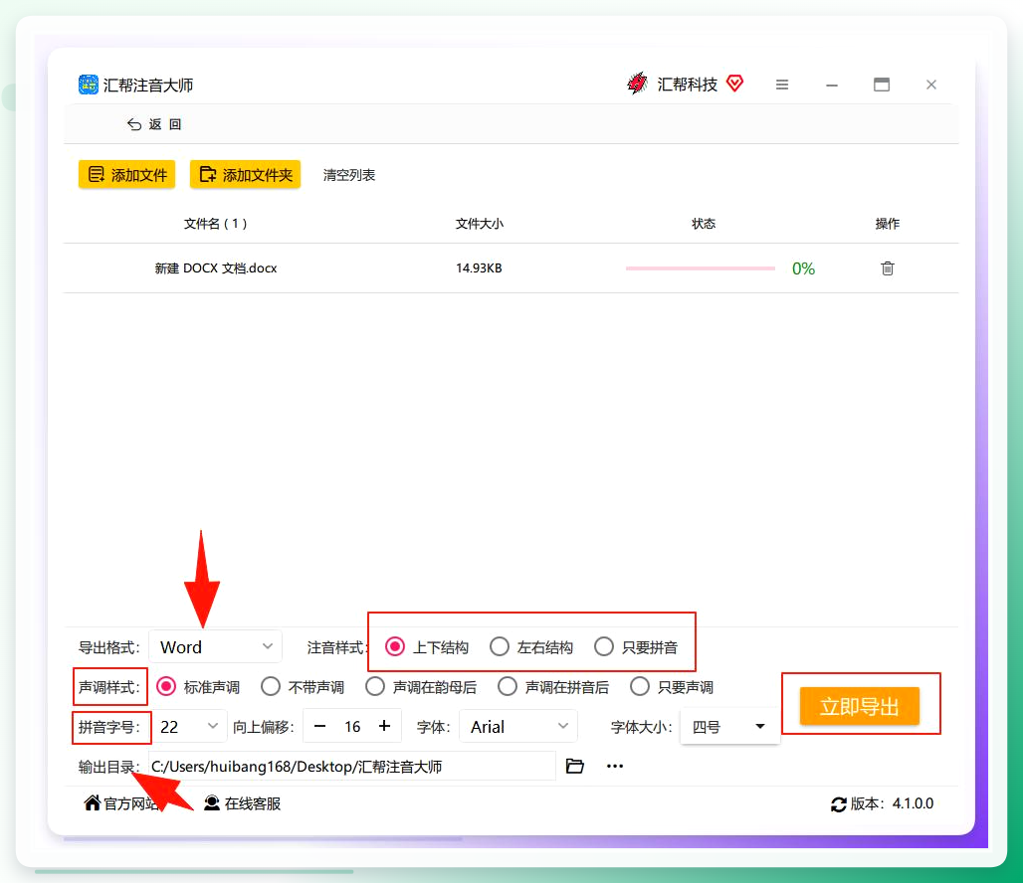Select 左右结构 annotation style

point(531,647)
